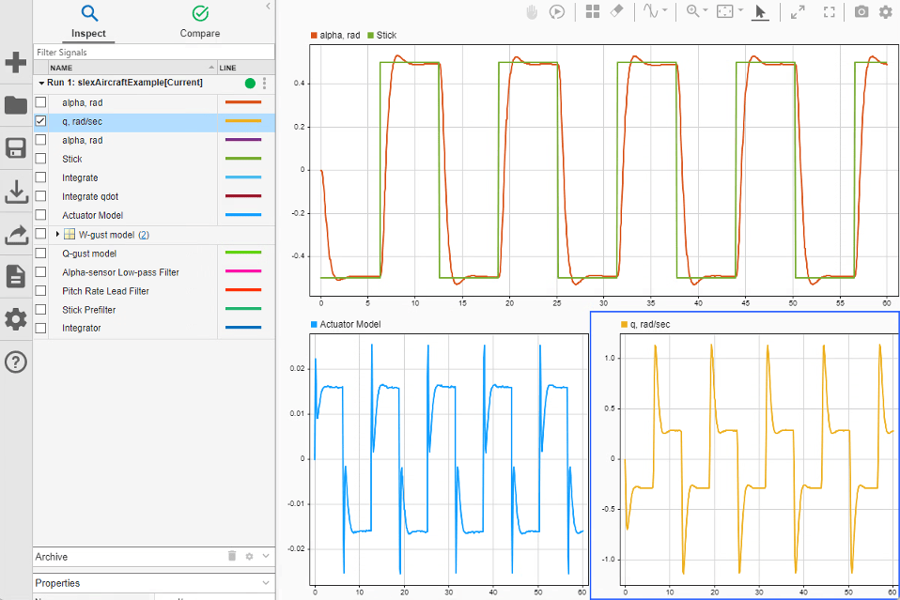Image resolution: width=900 pixels, height=600 pixels.
Task: Click the Replay play-circle icon
Action: [x=556, y=12]
